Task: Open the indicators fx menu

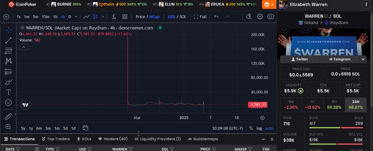Action: click(x=114, y=16)
